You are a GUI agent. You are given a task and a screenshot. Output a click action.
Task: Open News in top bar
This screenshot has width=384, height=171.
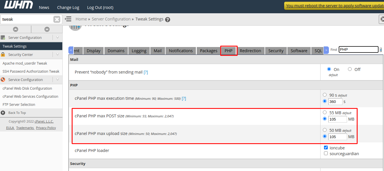pyautogui.click(x=44, y=7)
